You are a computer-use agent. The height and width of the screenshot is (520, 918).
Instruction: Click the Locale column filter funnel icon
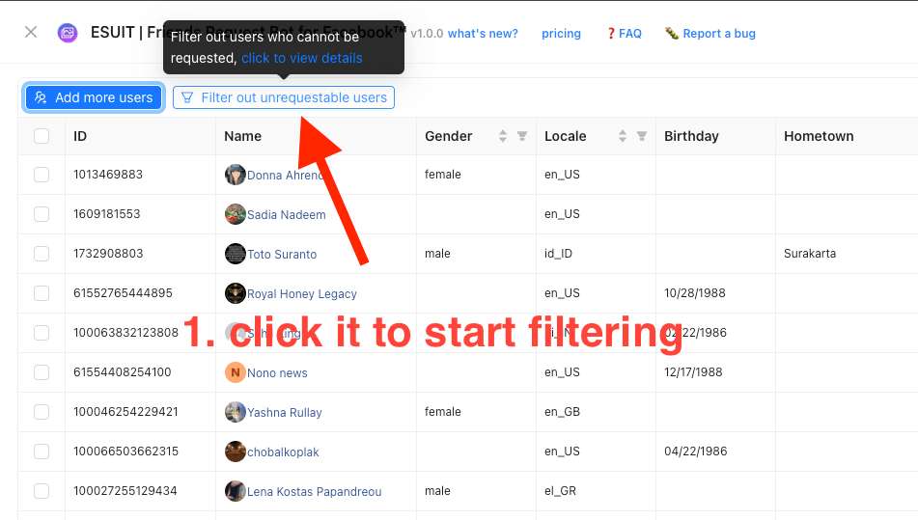coord(642,136)
